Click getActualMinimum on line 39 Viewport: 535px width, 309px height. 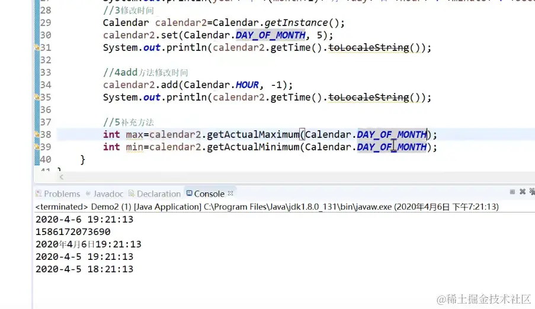[x=253, y=147]
